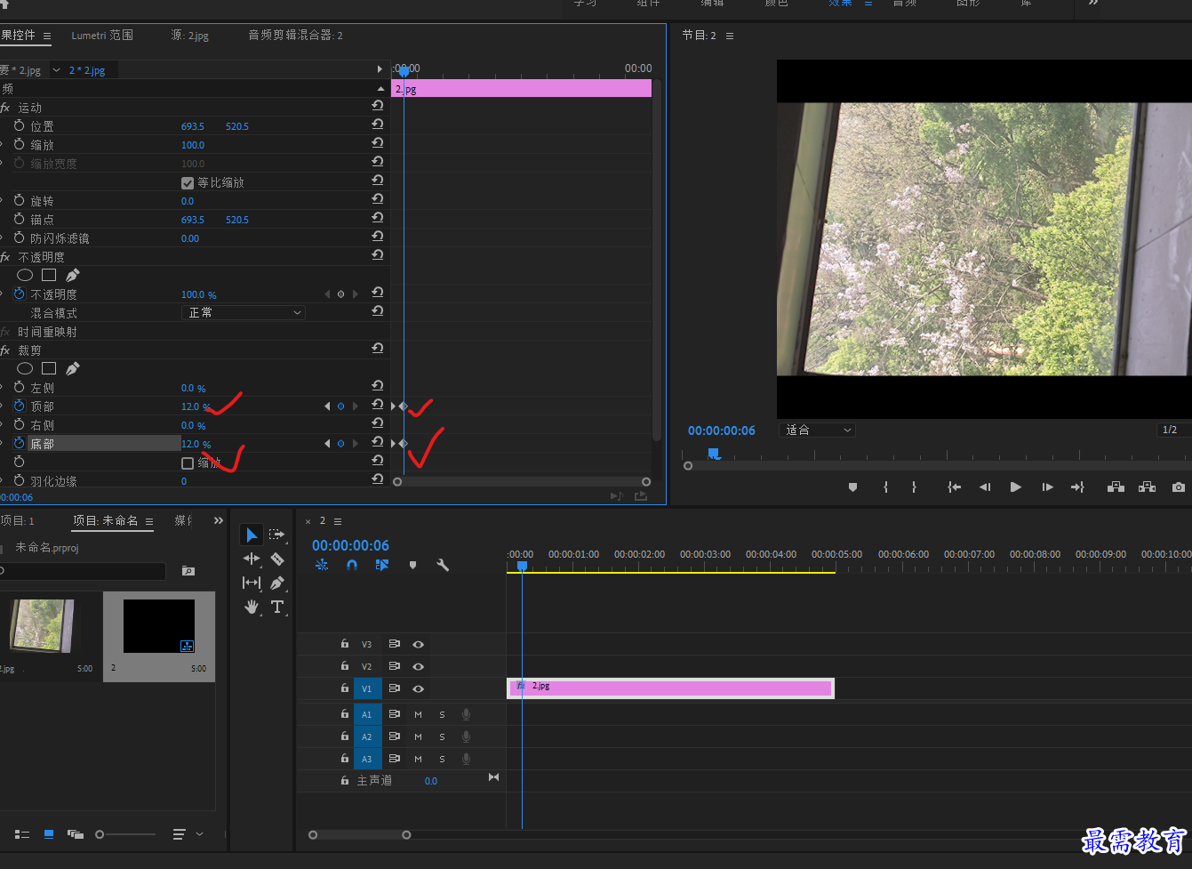This screenshot has height=869, width=1192.
Task: Toggle timeline snap magnet icon
Action: [352, 565]
